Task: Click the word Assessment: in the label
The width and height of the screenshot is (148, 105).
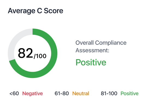Action: [92, 50]
